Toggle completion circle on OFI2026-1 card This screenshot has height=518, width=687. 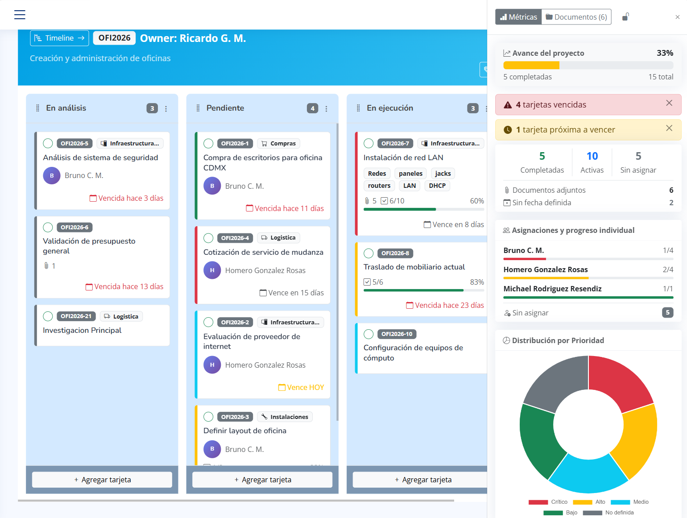click(x=208, y=143)
